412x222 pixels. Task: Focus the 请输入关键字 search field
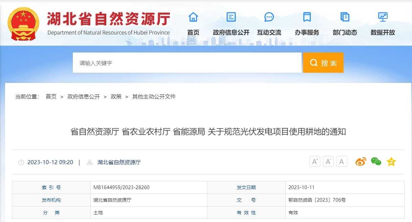point(187,63)
